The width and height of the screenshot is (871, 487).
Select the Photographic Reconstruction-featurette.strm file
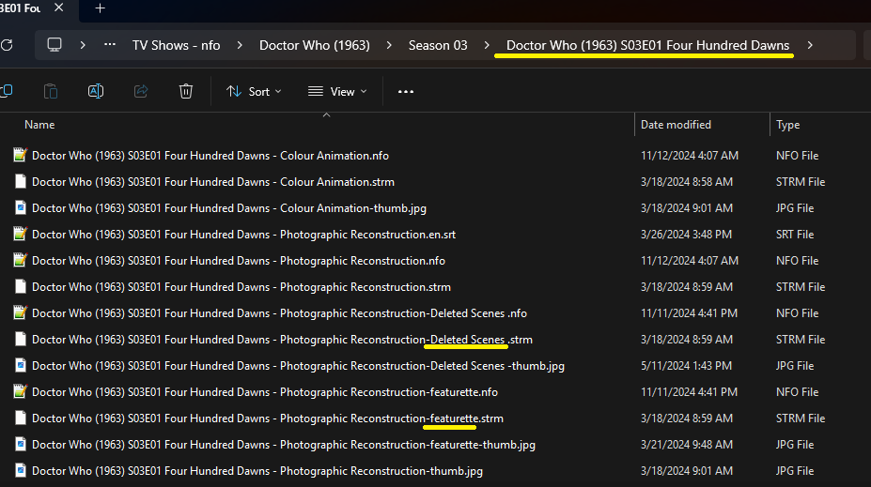click(x=267, y=419)
